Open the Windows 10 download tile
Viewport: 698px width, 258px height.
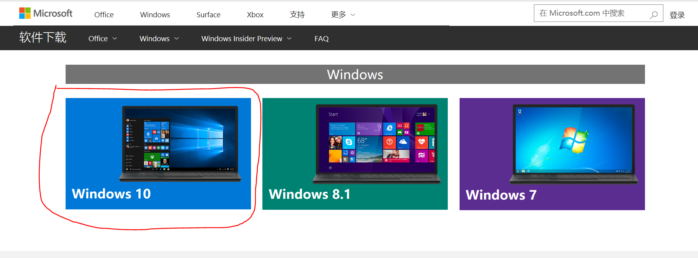158,154
